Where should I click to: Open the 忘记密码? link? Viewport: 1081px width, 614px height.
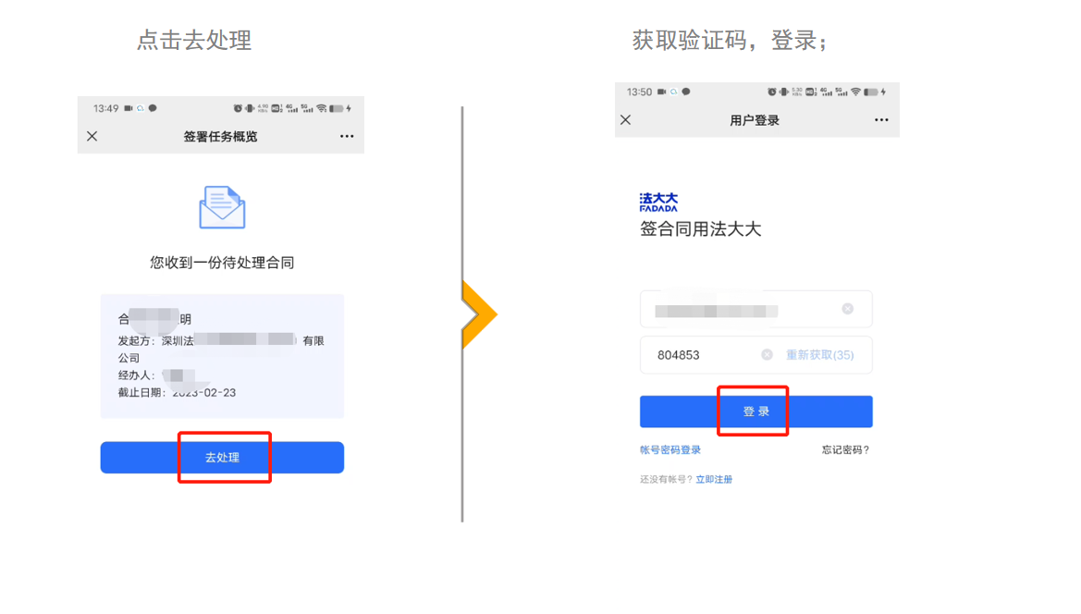[845, 450]
